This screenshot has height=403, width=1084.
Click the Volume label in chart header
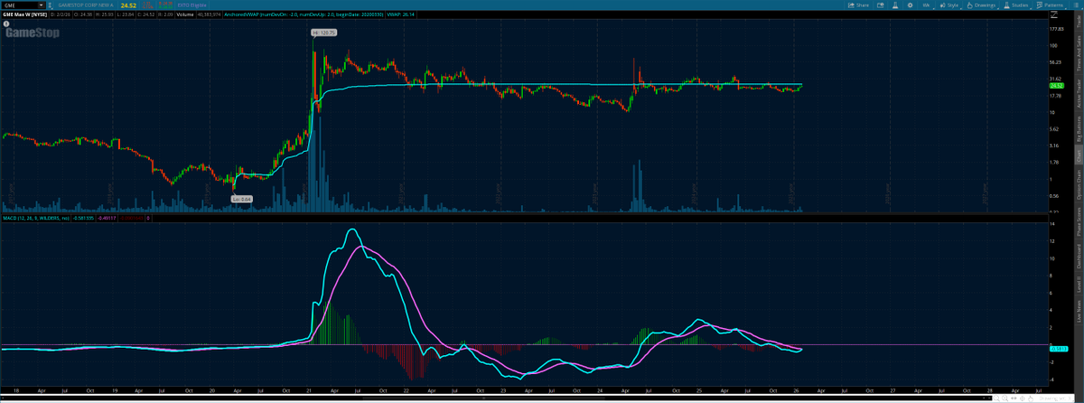pos(186,14)
